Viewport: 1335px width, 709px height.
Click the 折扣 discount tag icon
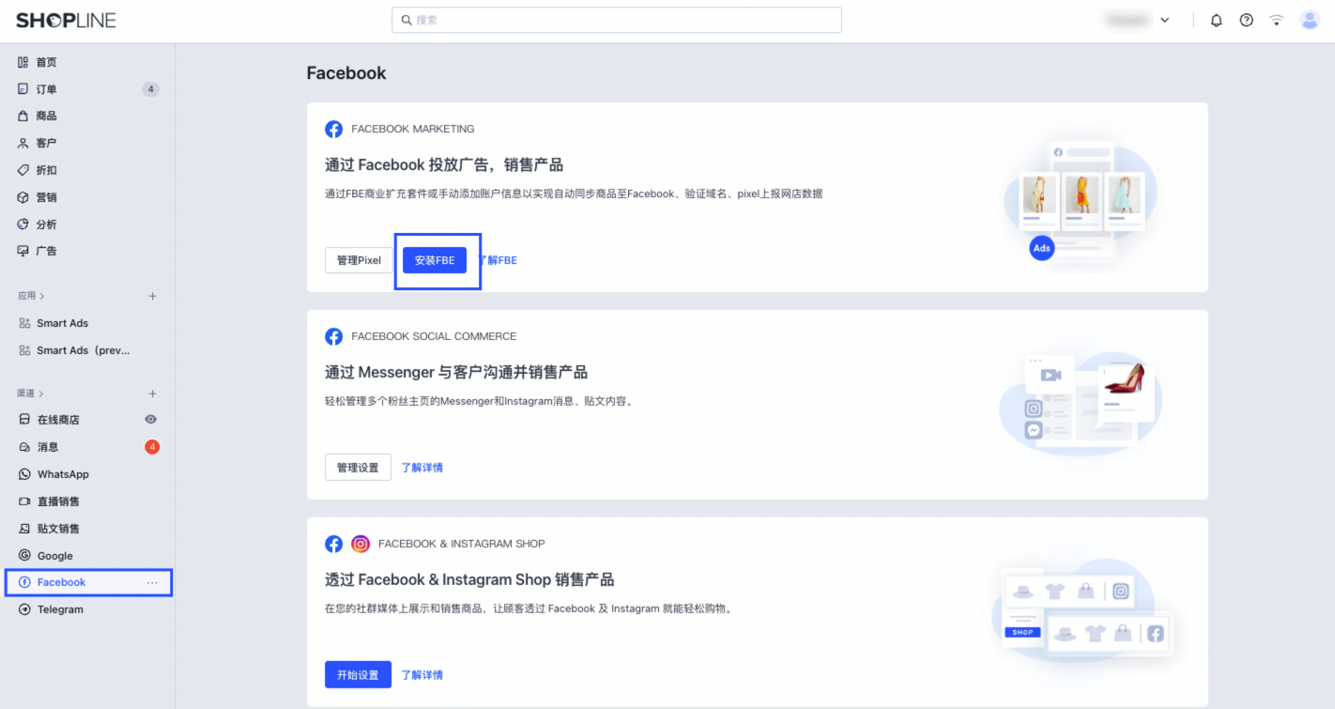tap(23, 170)
